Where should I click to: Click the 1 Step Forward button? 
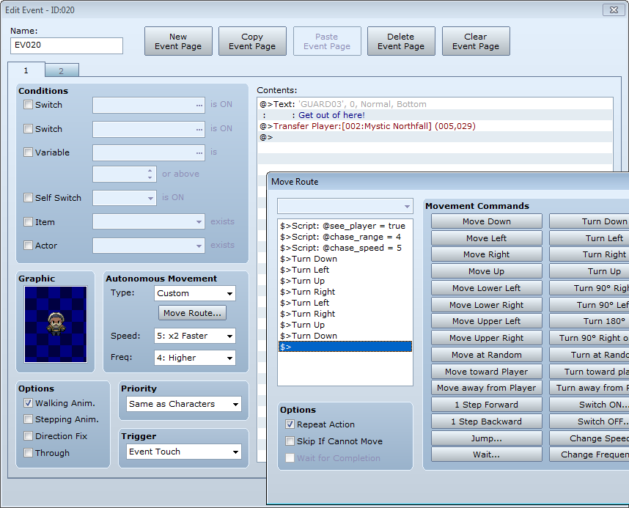487,405
